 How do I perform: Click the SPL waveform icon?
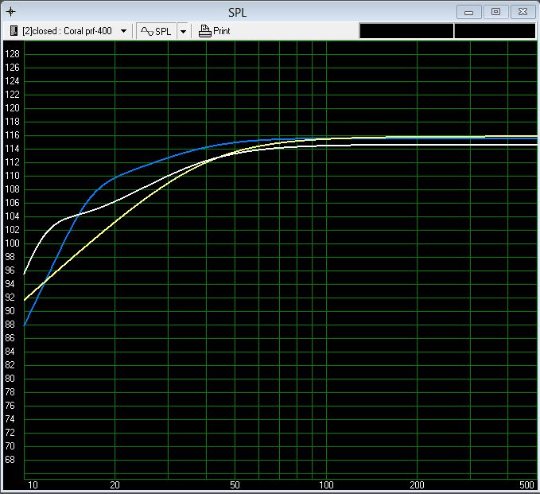click(147, 31)
